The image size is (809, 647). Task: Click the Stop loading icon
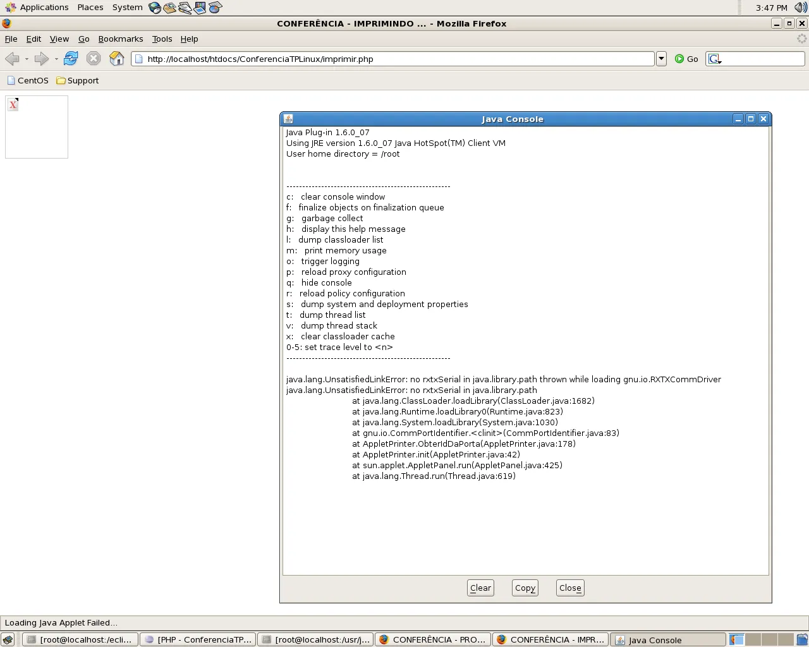94,59
